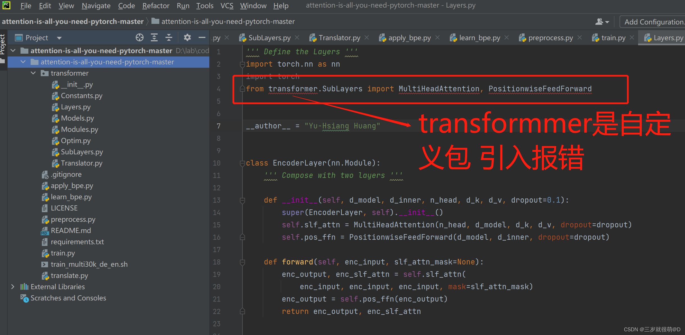
Task: Open the Navigate menu
Action: [96, 6]
